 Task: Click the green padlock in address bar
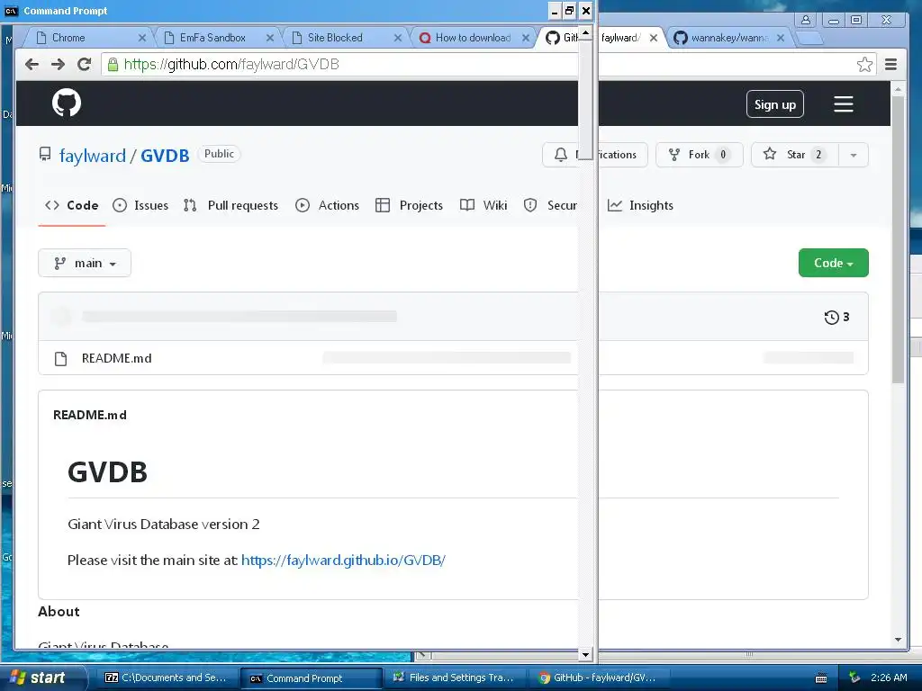[113, 64]
